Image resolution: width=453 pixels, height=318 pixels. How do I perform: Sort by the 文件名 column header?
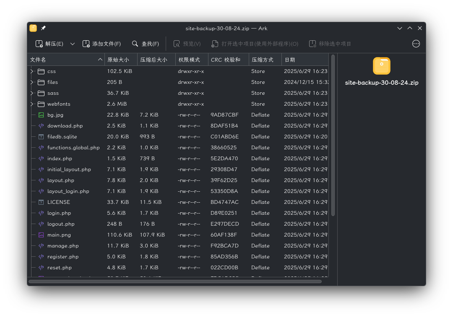coord(66,60)
